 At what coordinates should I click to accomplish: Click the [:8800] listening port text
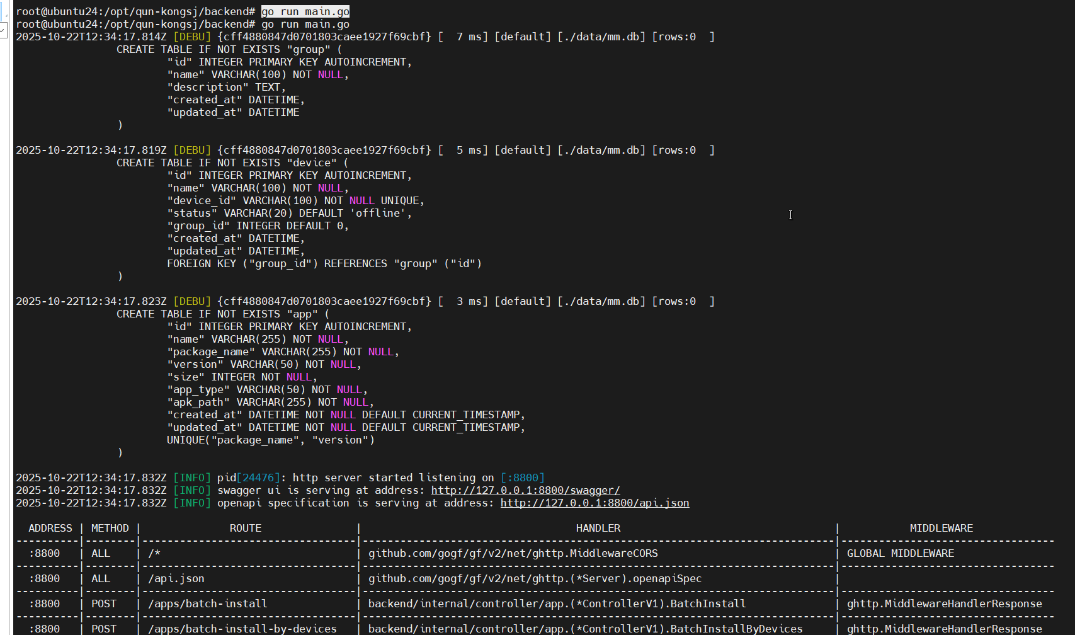(x=522, y=478)
